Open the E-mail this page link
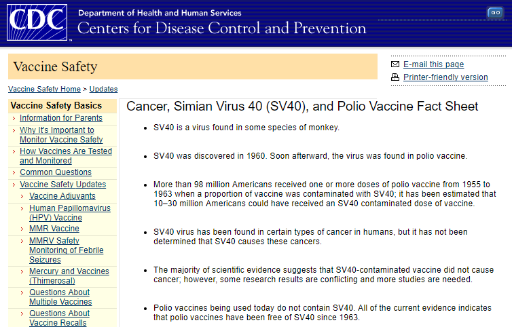This screenshot has height=327, width=512. pos(433,64)
